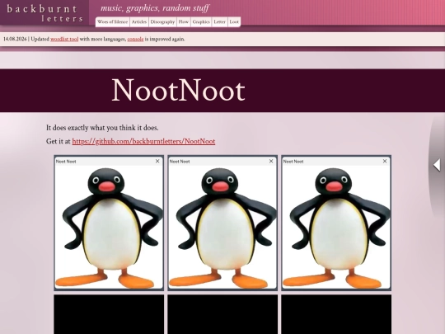Viewport: 445px width, 334px height.
Task: Click the first Noot Noot penguin screenshot
Action: (x=109, y=223)
